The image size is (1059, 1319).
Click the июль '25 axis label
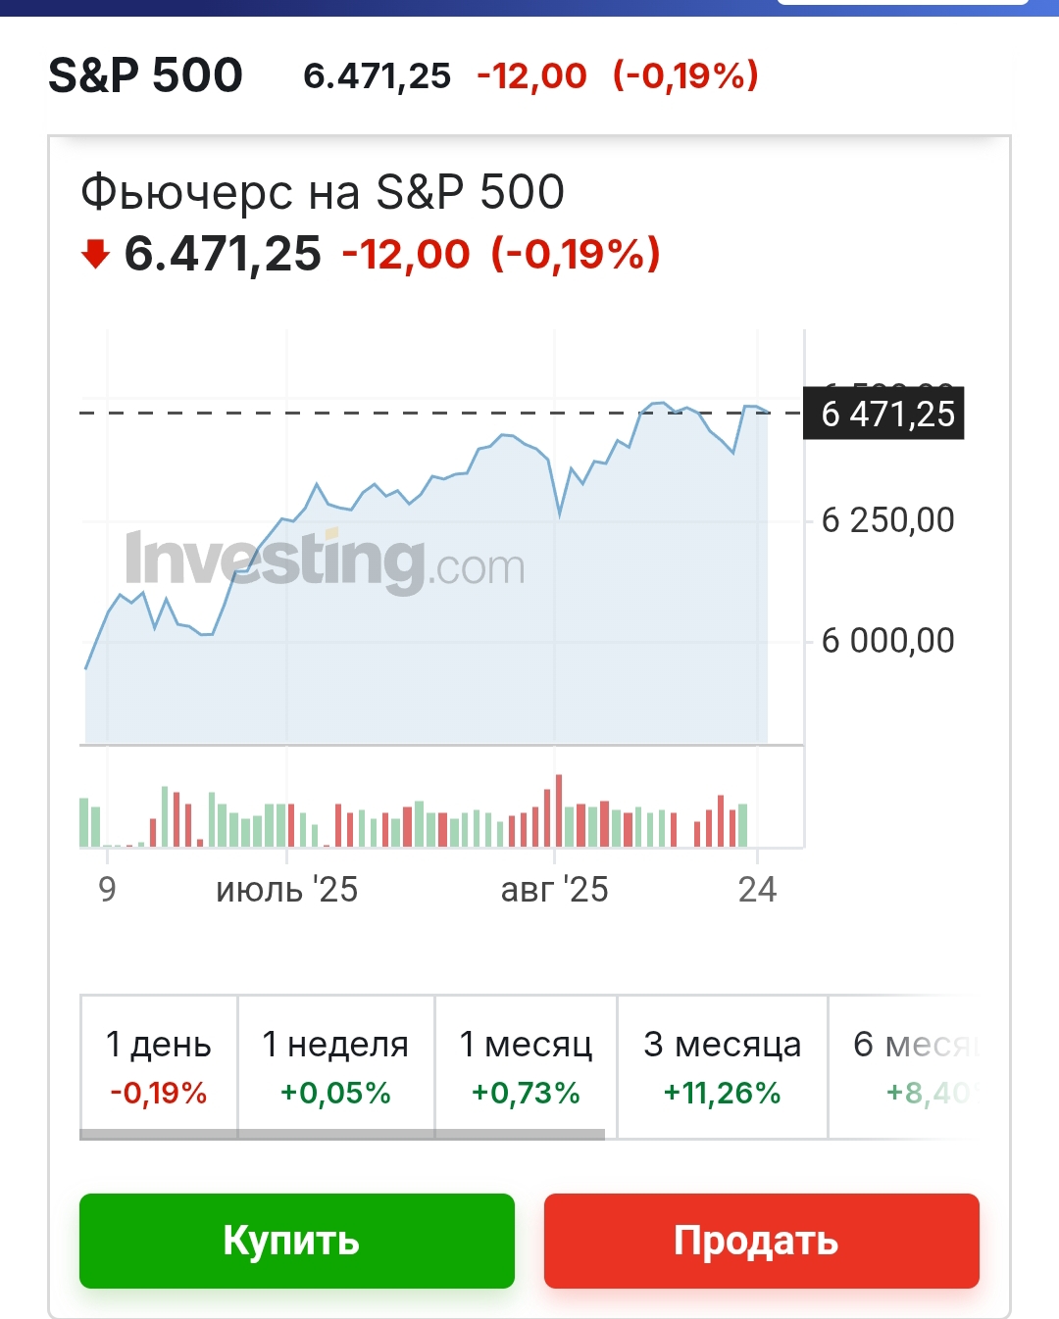coord(286,890)
